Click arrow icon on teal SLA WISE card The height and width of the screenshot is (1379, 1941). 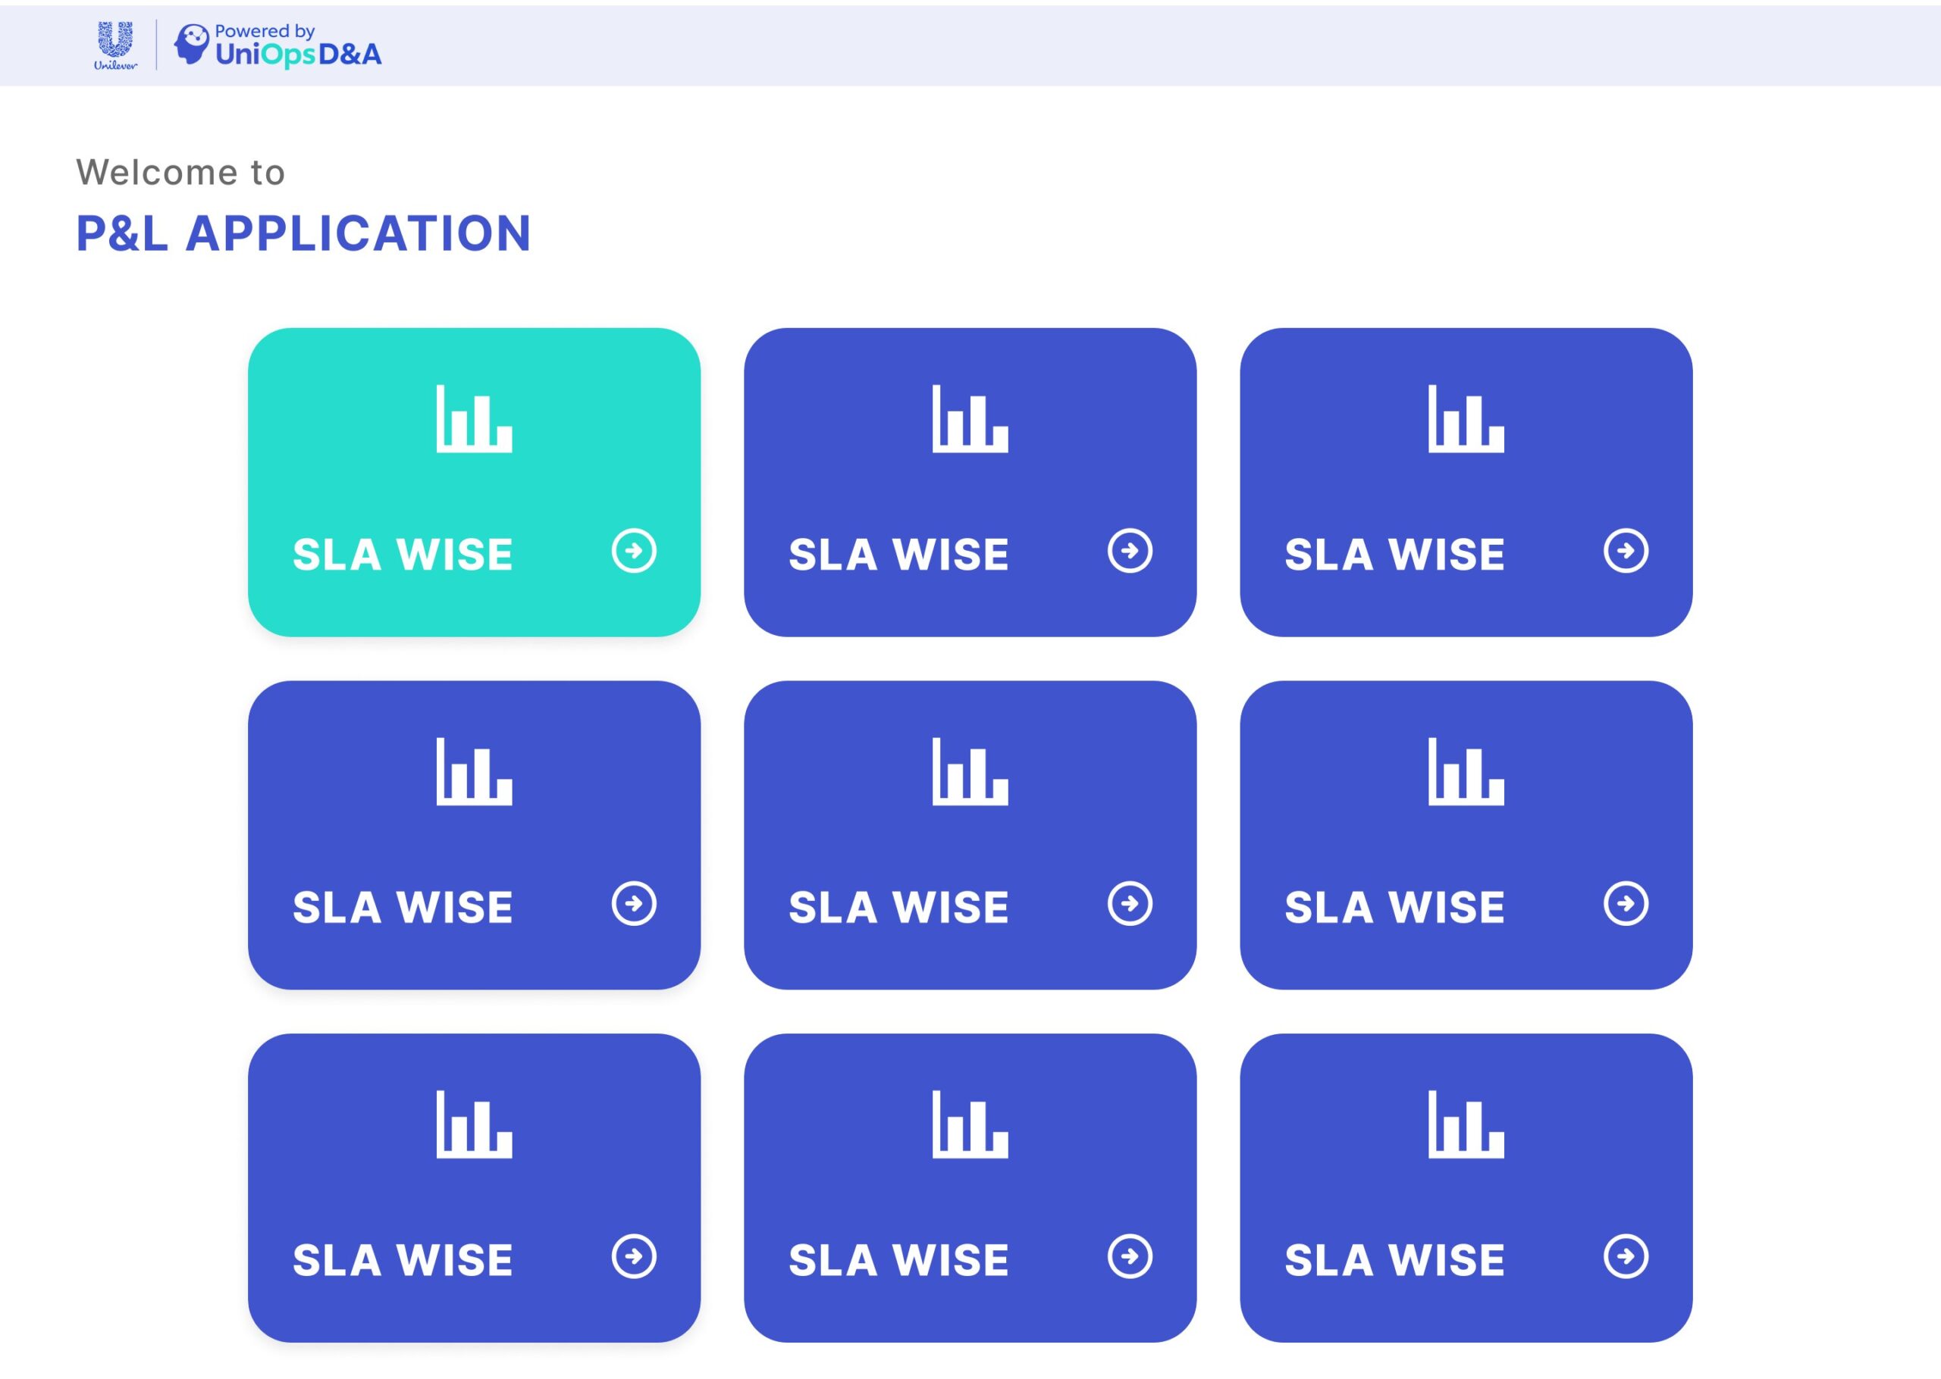pyautogui.click(x=634, y=551)
